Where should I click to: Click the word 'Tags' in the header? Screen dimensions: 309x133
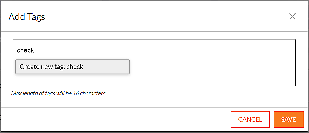pos(36,17)
